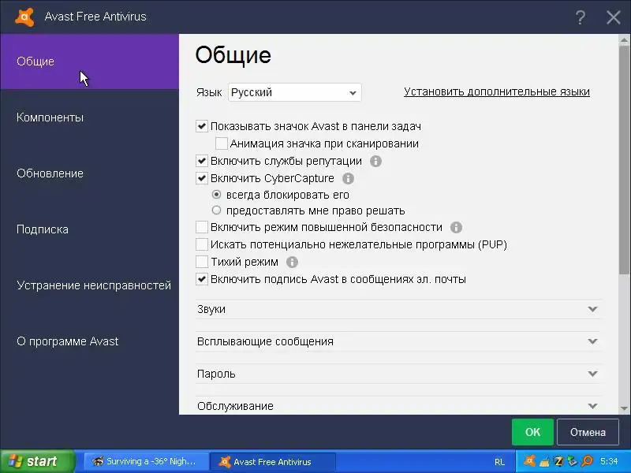Image resolution: width=631 pixels, height=473 pixels.
Task: Click safely remove hardware tray icon
Action: pos(573,461)
